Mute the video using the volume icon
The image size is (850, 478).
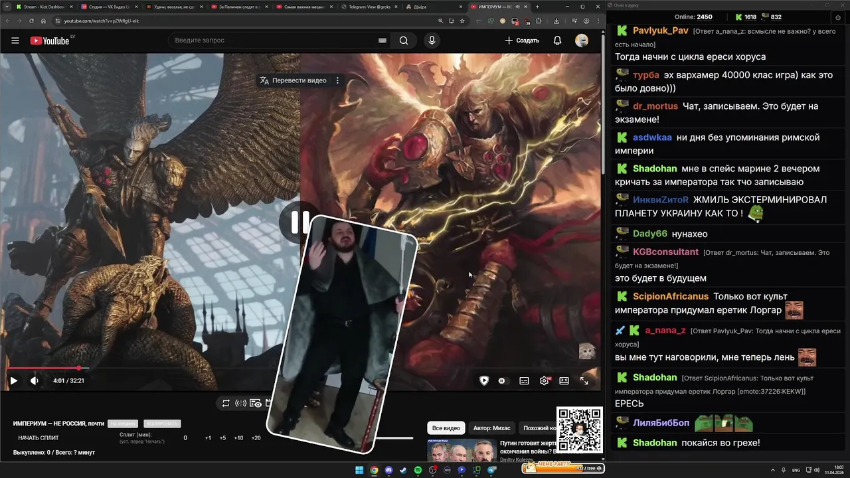35,380
